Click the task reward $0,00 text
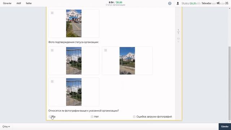Viewport: 231px width, 130px height. pyautogui.click(x=119, y=3)
